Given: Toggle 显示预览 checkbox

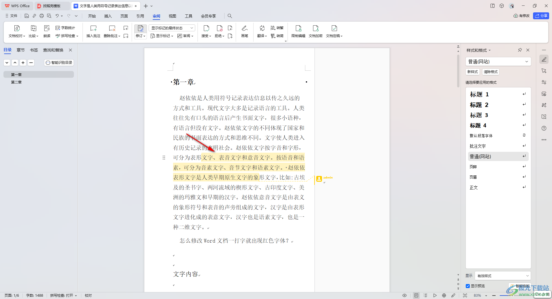Looking at the screenshot, I should pyautogui.click(x=468, y=286).
